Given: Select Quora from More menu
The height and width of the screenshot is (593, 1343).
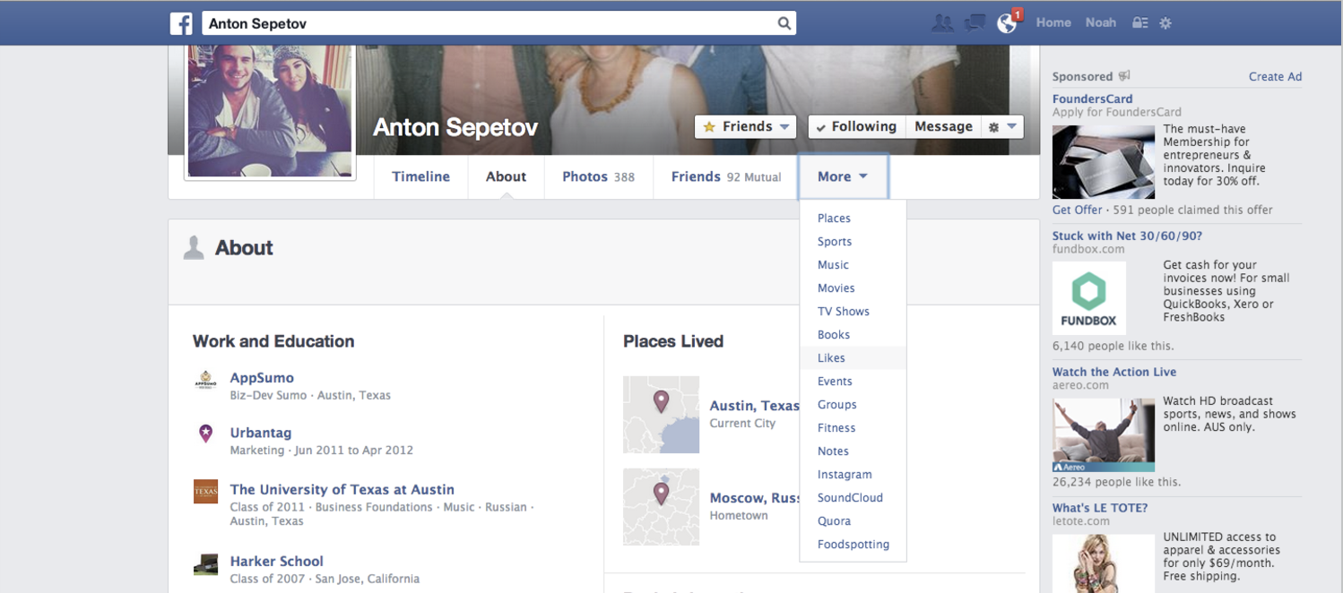Looking at the screenshot, I should [853, 521].
